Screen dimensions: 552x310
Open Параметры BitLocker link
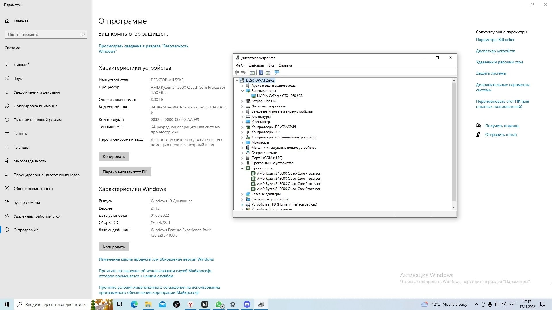tap(495, 40)
